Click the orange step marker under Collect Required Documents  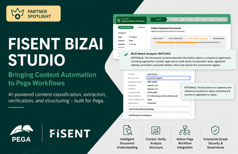point(197,42)
